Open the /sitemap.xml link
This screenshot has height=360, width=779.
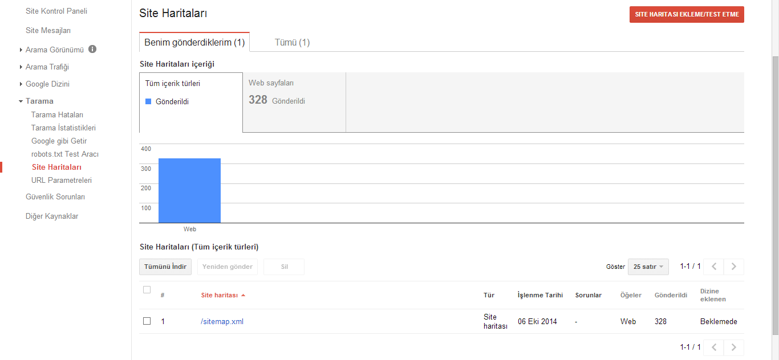(x=222, y=321)
